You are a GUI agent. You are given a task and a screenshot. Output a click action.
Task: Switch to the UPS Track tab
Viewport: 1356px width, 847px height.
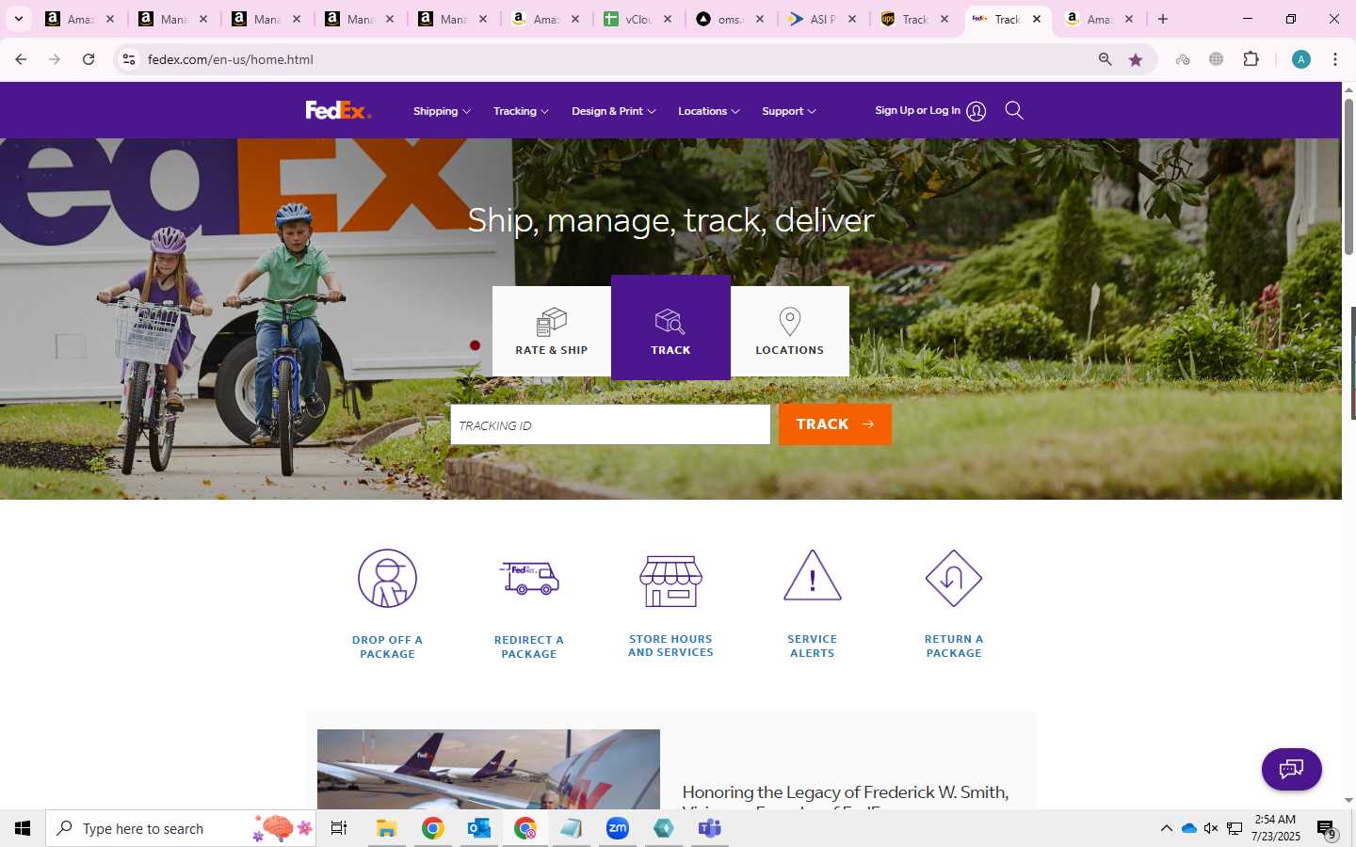click(x=915, y=19)
